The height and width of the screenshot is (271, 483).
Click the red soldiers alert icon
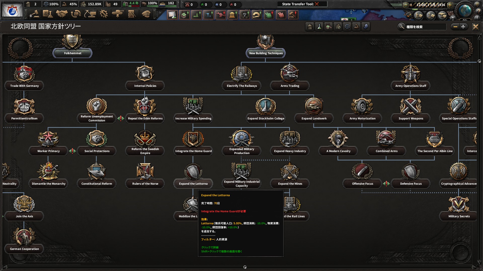click(x=281, y=15)
